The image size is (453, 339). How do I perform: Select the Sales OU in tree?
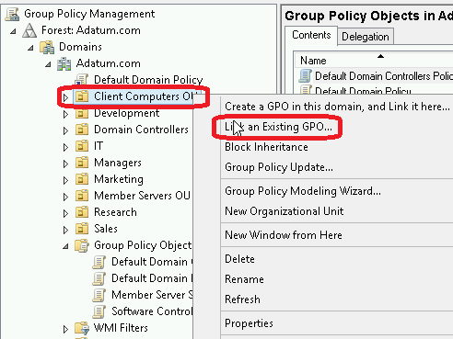pos(106,229)
